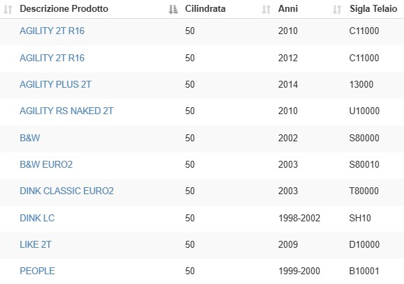Open the B&W product link

click(30, 138)
